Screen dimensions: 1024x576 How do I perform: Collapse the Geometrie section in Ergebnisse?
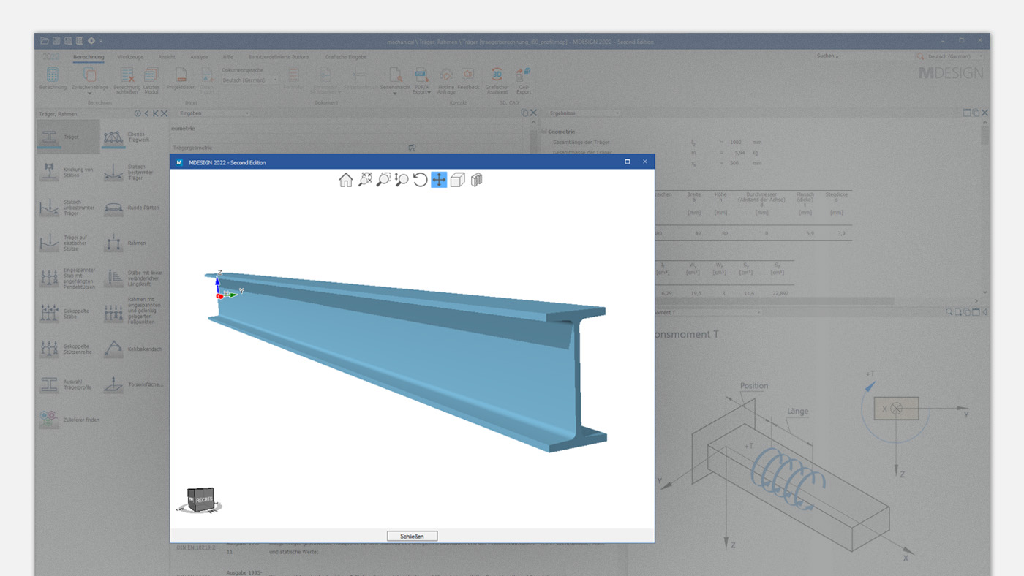(x=545, y=132)
